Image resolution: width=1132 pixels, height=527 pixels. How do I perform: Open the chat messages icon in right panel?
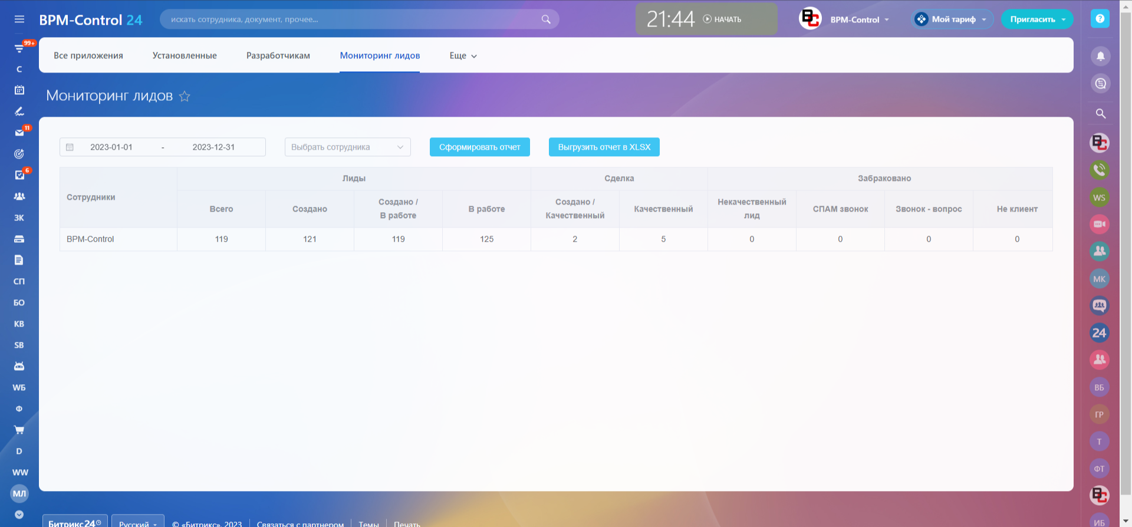(1100, 84)
